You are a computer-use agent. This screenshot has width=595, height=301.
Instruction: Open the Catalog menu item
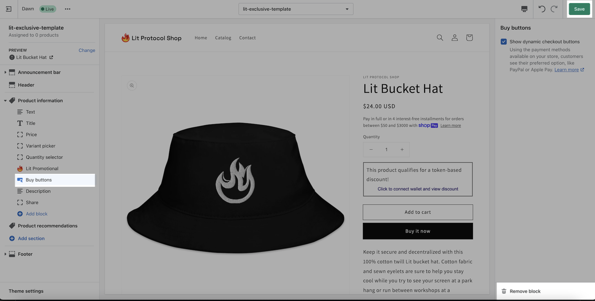223,38
